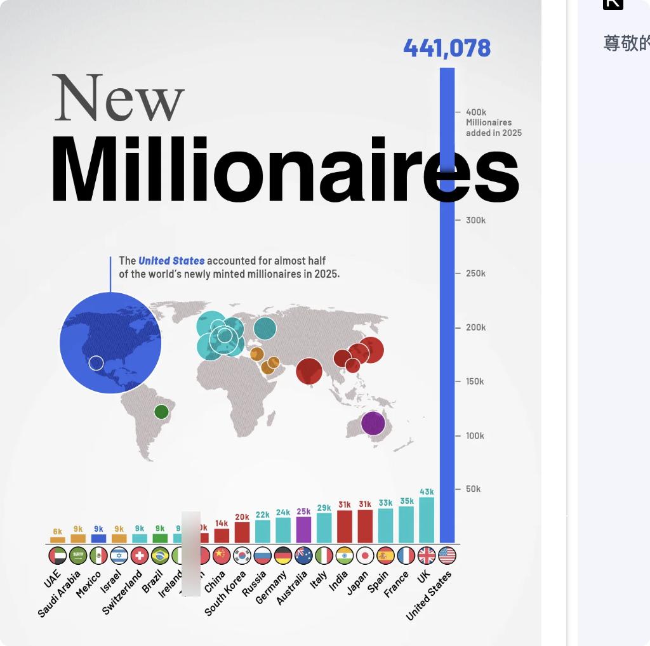Click the Germany flag icon
Viewport: 650px width, 646px height.
(283, 556)
